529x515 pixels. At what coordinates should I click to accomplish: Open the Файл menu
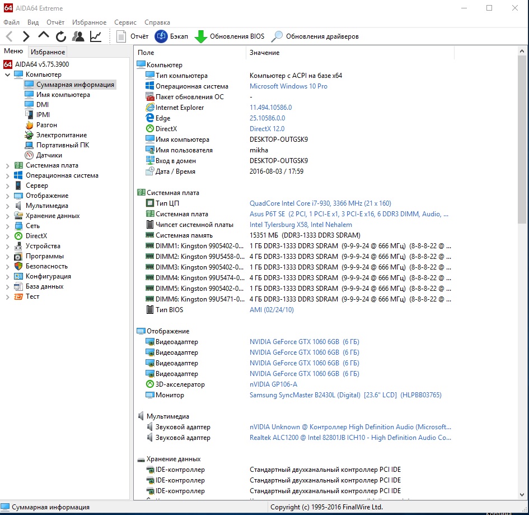[x=11, y=22]
